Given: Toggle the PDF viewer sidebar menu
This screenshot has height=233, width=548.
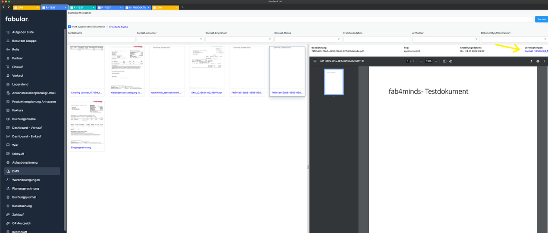Looking at the screenshot, I should [315, 61].
